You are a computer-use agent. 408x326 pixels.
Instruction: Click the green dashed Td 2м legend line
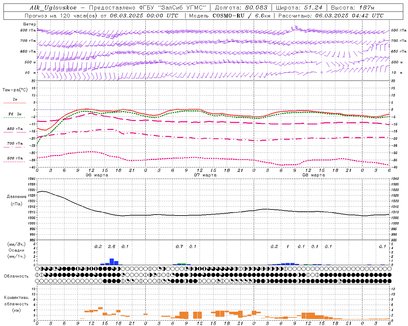[x=14, y=118]
